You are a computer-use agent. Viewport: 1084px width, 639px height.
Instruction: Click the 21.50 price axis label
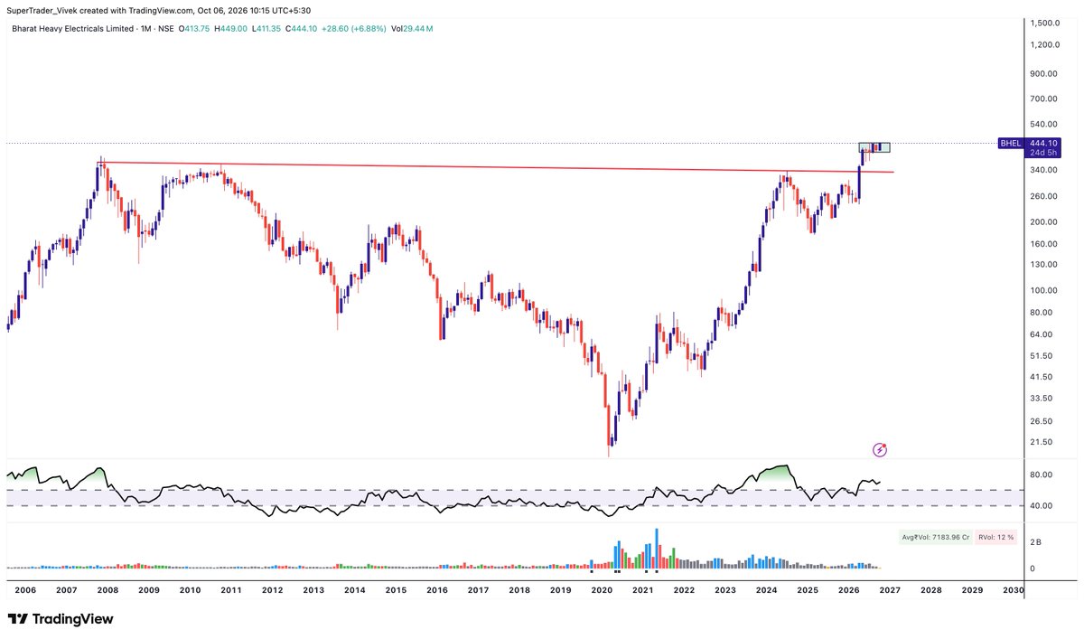point(1041,442)
